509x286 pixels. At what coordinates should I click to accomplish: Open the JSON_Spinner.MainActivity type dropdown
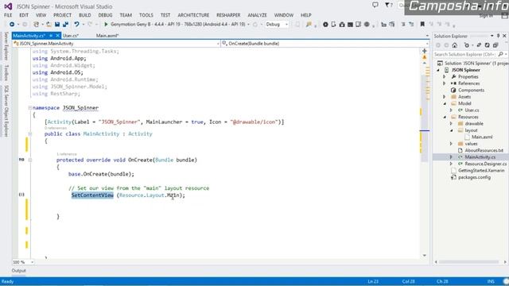click(x=218, y=44)
